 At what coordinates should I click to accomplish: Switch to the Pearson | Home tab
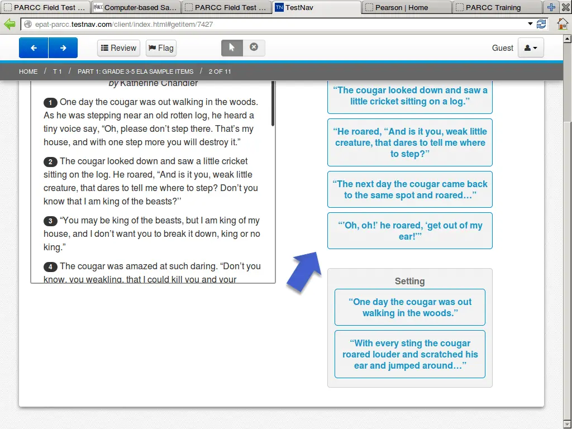407,7
